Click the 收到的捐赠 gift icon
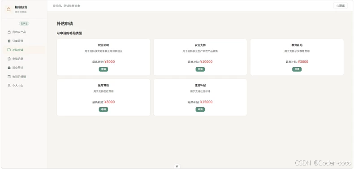 tap(9, 77)
